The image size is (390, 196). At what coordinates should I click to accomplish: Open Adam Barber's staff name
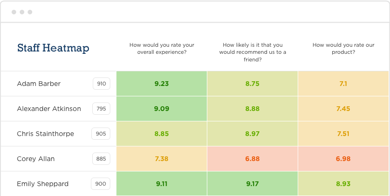point(39,84)
